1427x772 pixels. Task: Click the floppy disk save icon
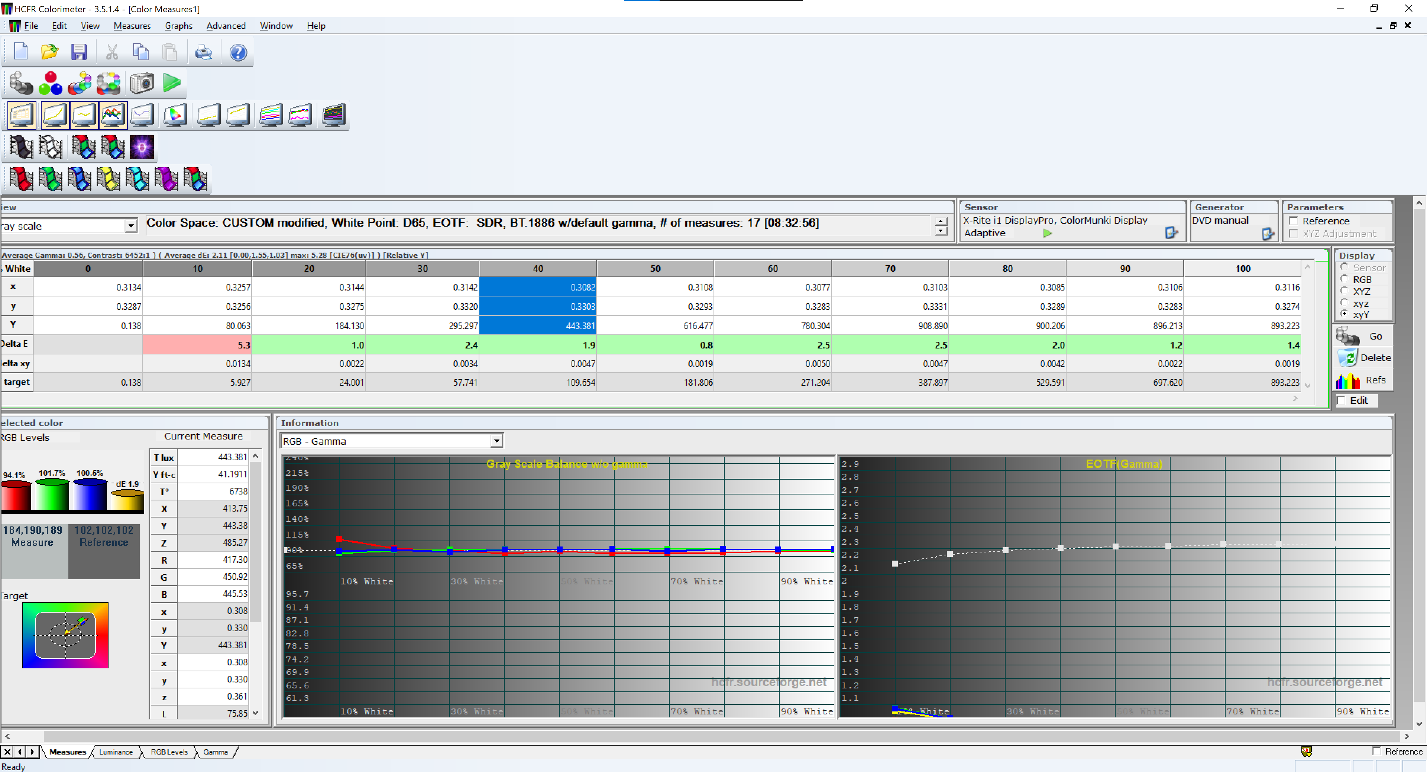coord(79,53)
